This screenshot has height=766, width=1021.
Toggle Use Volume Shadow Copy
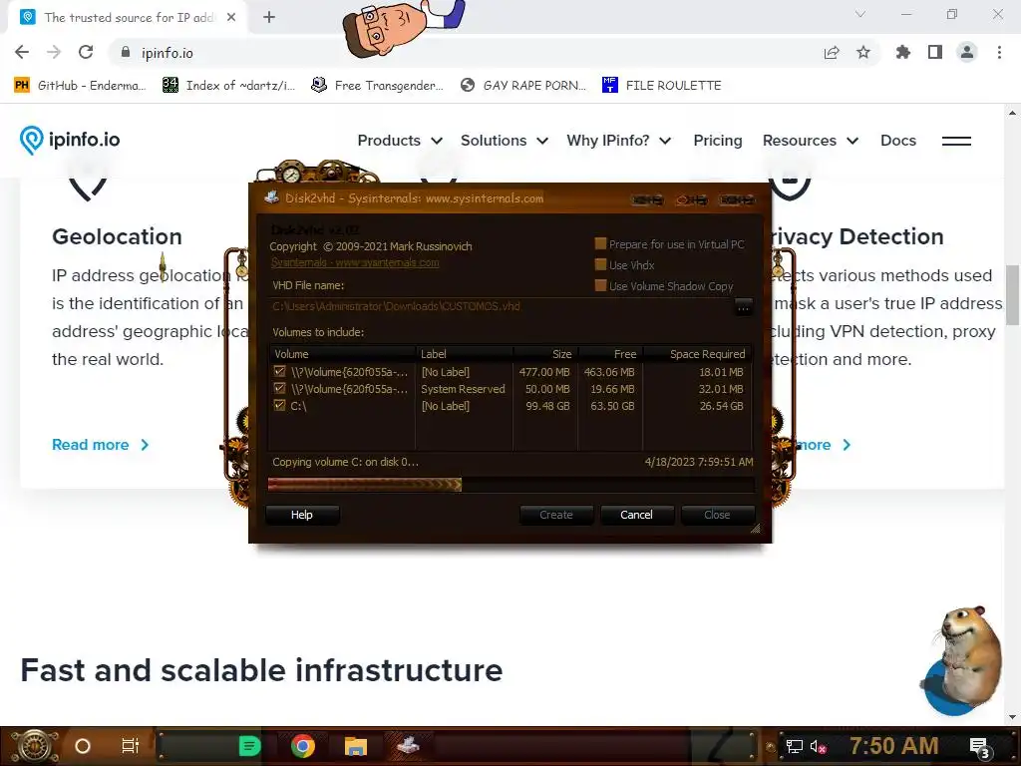[x=600, y=285]
